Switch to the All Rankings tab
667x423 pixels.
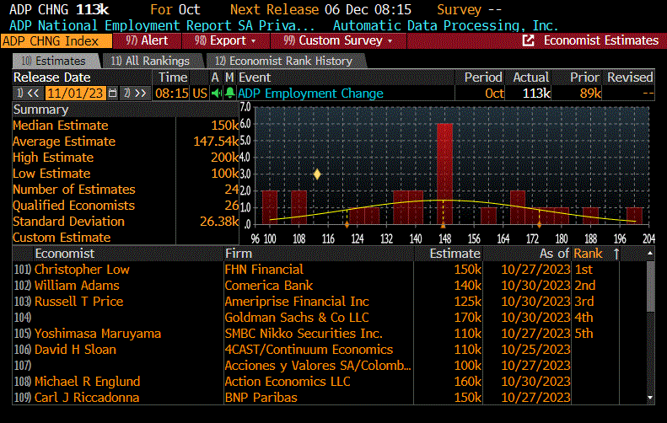152,62
